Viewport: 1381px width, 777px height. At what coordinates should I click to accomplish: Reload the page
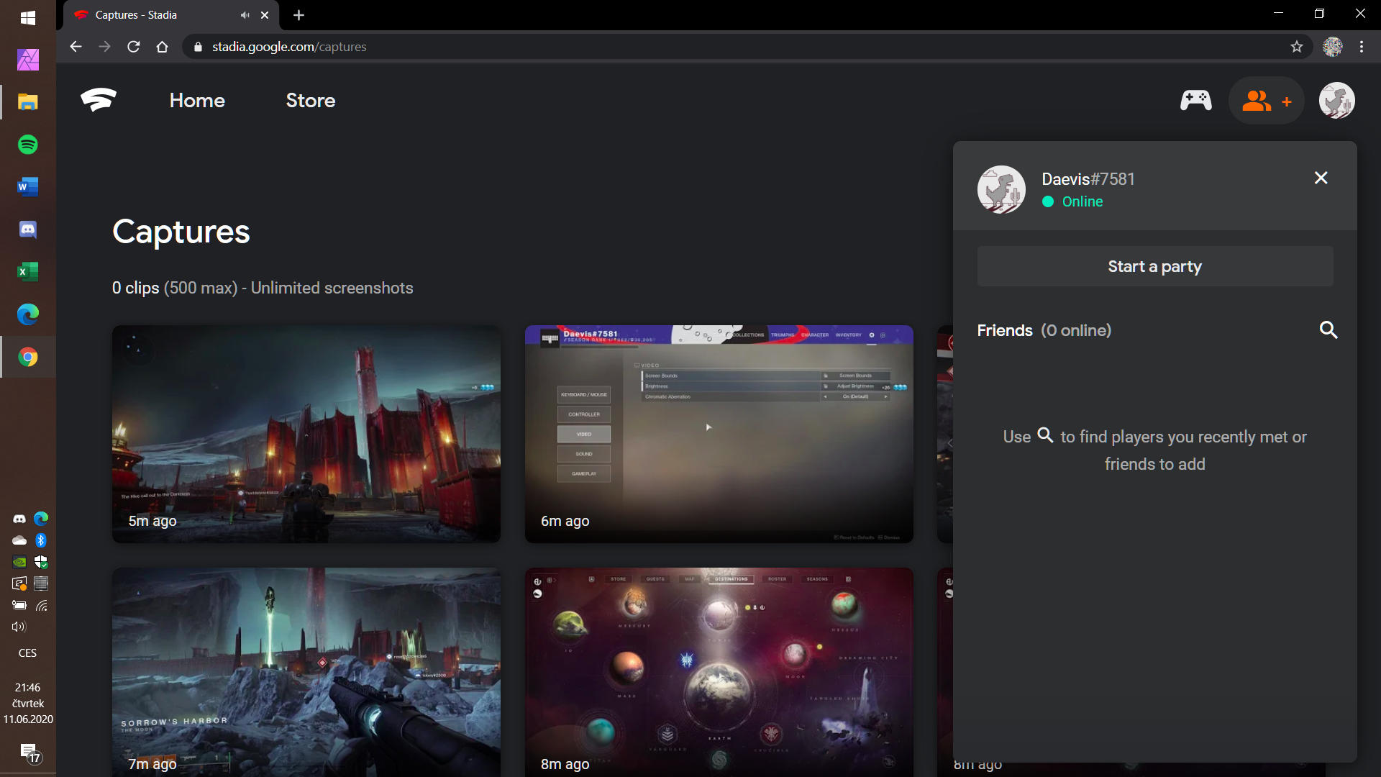133,47
